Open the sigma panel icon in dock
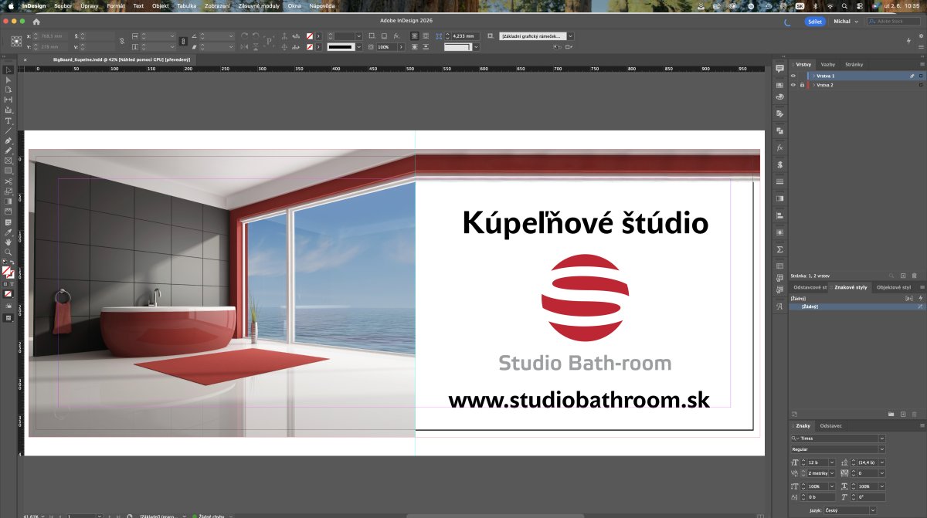Viewport: 927px width, 518px height. coord(780,249)
